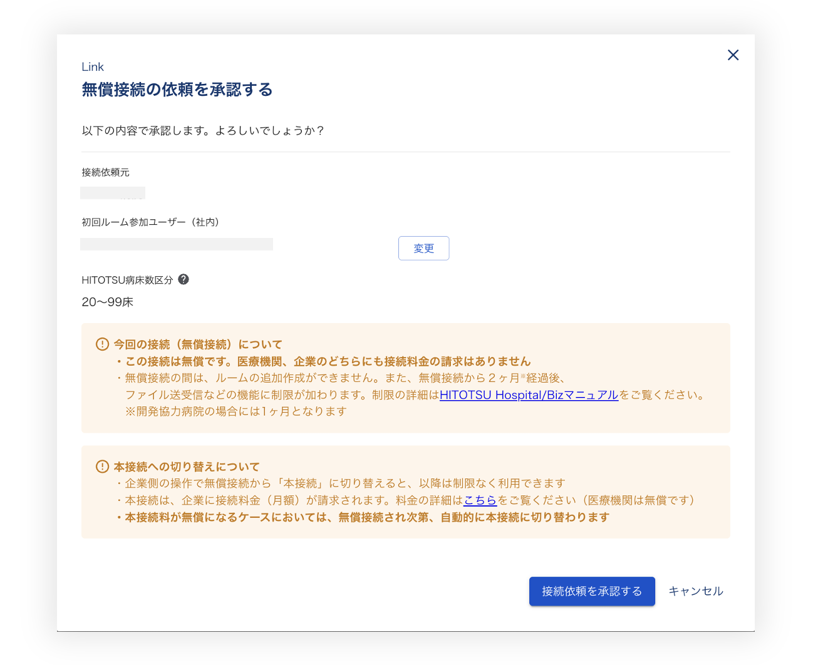This screenshot has height=665, width=813.
Task: Click the 以下の内容で承認します confirmation text
Action: click(x=203, y=131)
